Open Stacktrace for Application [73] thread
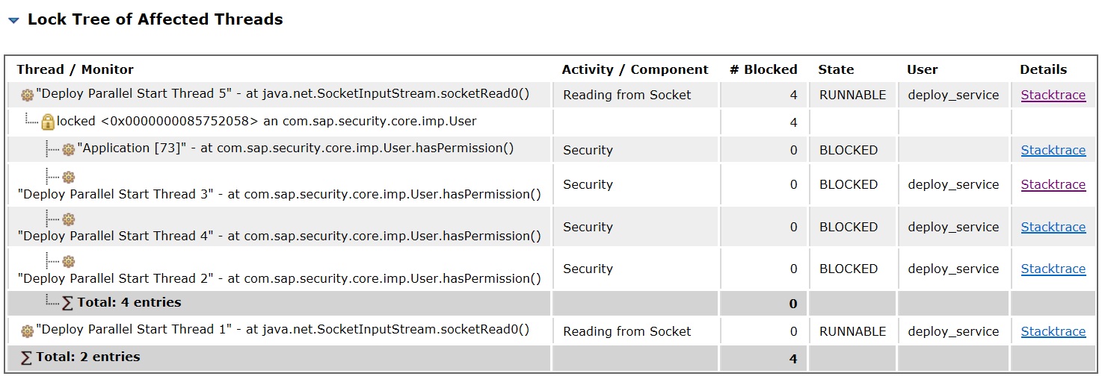Image resolution: width=1105 pixels, height=382 pixels. (x=1053, y=150)
